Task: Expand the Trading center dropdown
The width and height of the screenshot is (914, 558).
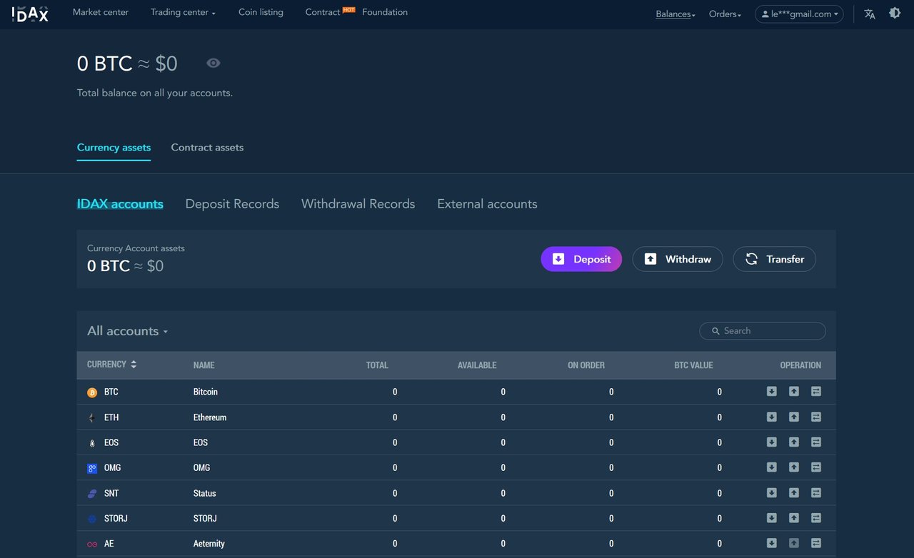Action: pos(183,12)
